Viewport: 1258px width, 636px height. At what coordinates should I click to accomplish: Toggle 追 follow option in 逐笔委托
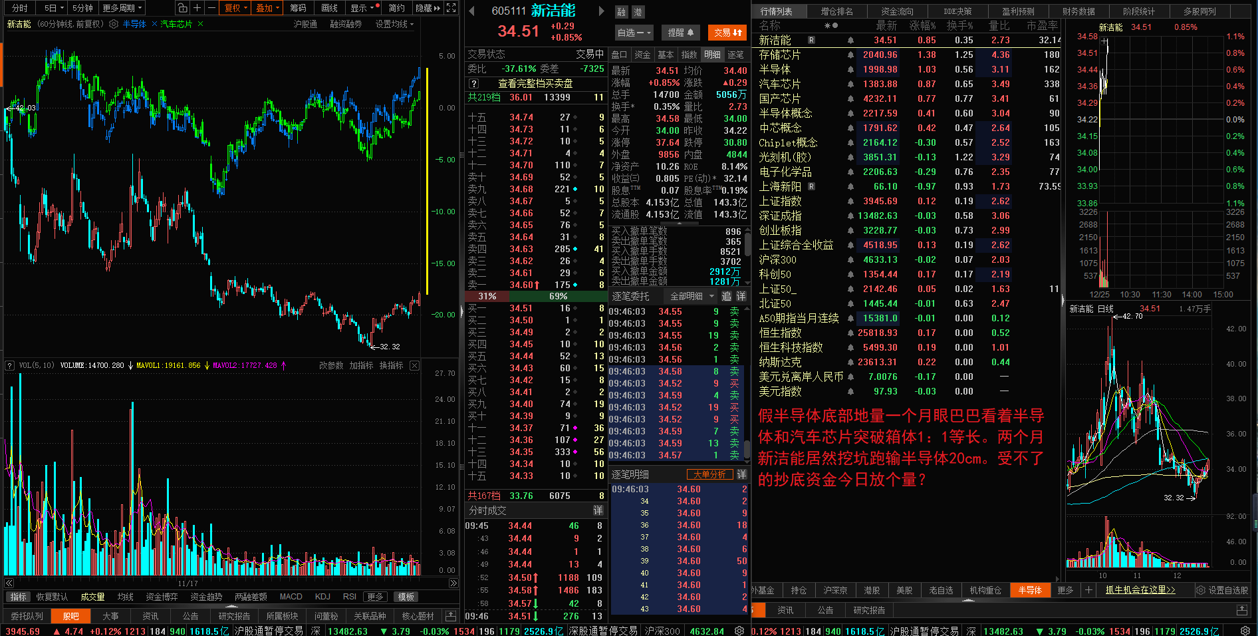(726, 296)
